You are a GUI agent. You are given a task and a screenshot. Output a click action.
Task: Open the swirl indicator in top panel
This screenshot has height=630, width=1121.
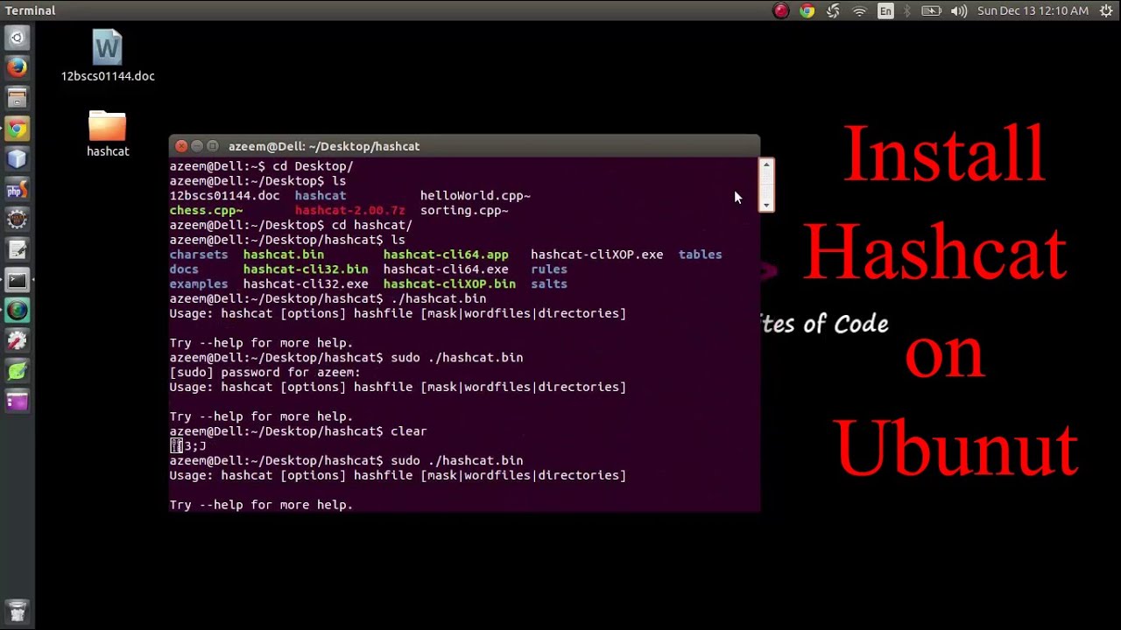click(x=833, y=10)
